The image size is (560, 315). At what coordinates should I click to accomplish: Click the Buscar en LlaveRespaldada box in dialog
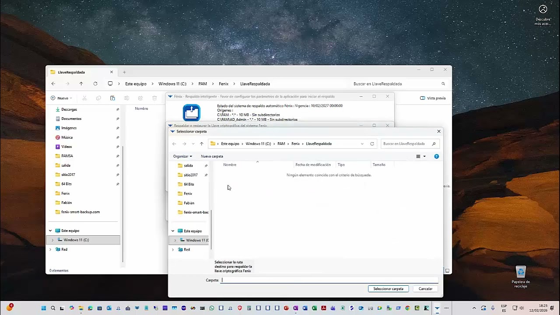[x=409, y=143]
